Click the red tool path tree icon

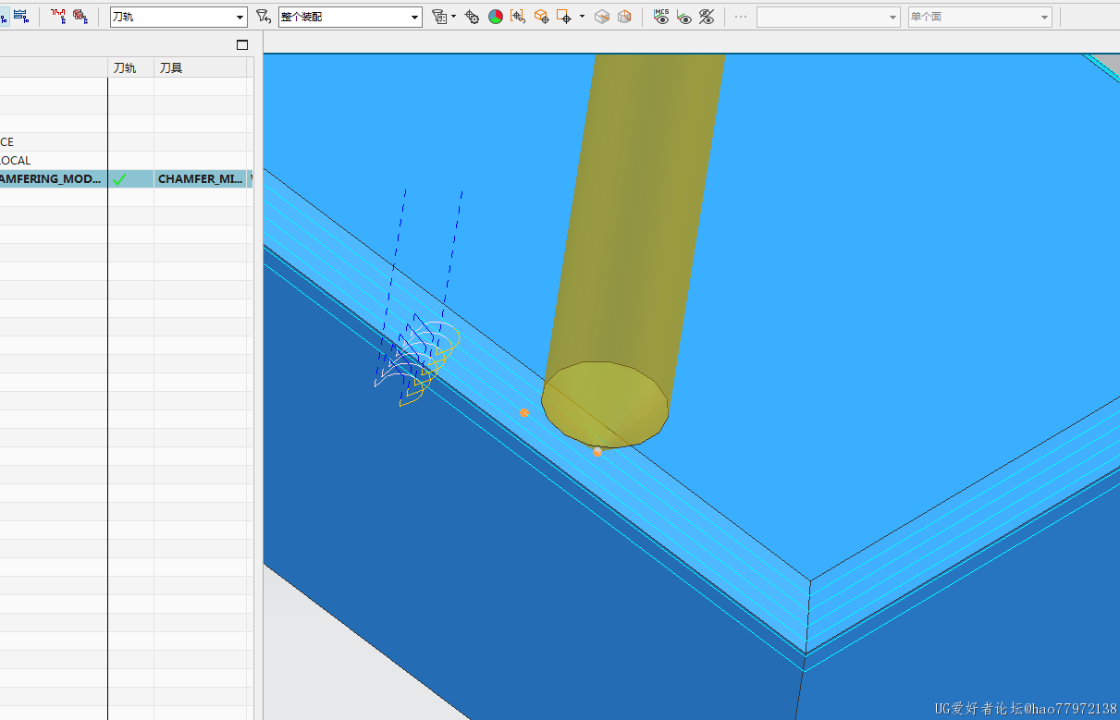(58, 16)
